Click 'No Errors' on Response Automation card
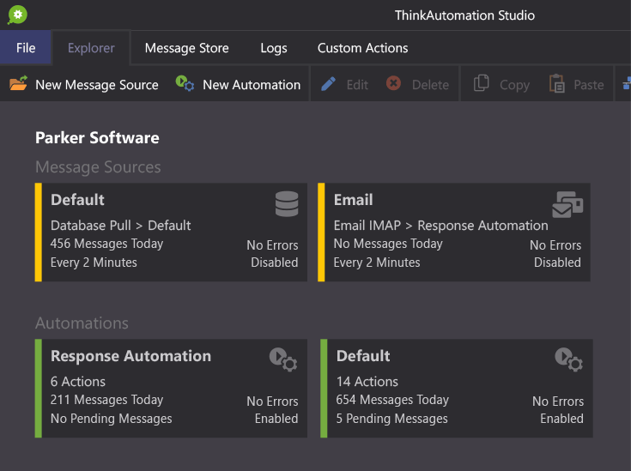Viewport: 631px width, 471px height. (272, 401)
